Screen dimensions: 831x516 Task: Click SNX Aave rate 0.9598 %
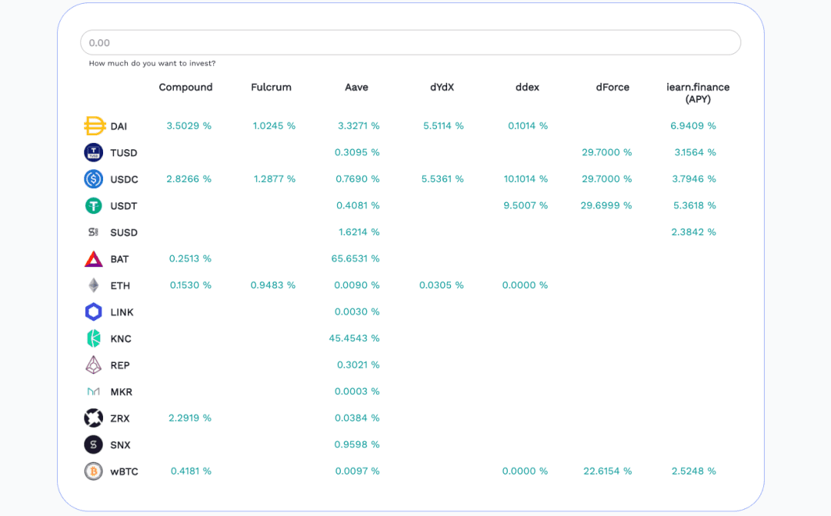(x=357, y=444)
